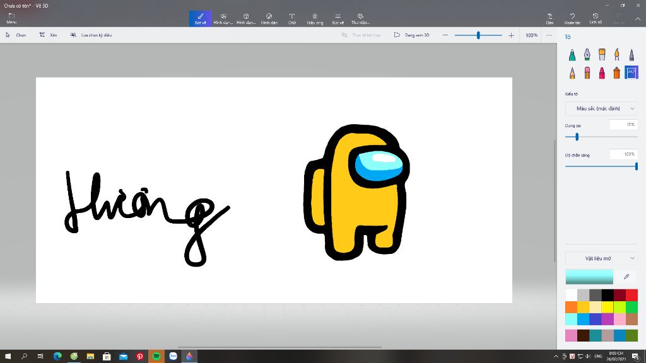
Task: Expand Vật liệu mờ material dropdown
Action: (601, 258)
